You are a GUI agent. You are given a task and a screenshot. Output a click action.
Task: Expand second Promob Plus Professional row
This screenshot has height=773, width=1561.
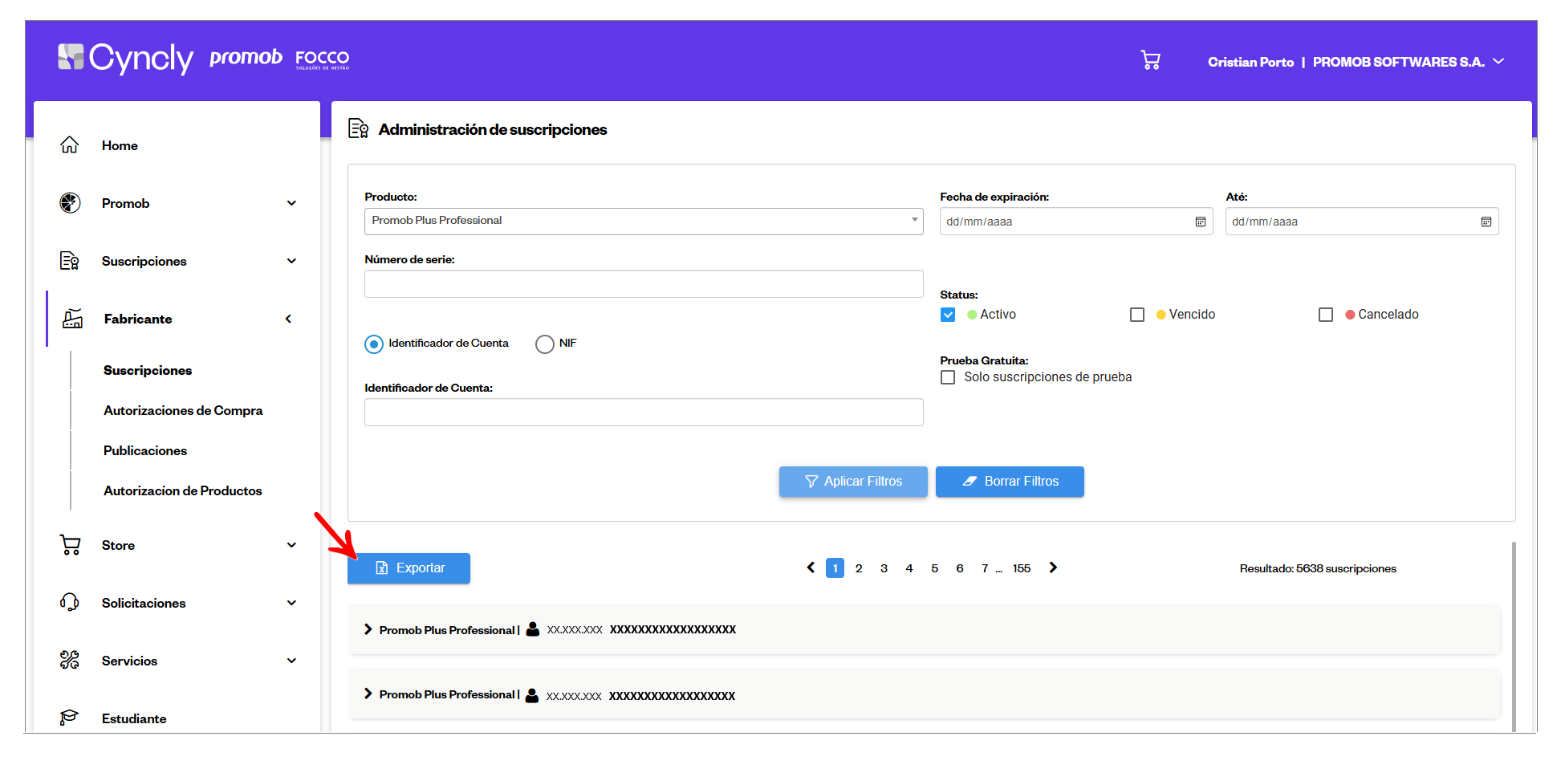coord(368,694)
